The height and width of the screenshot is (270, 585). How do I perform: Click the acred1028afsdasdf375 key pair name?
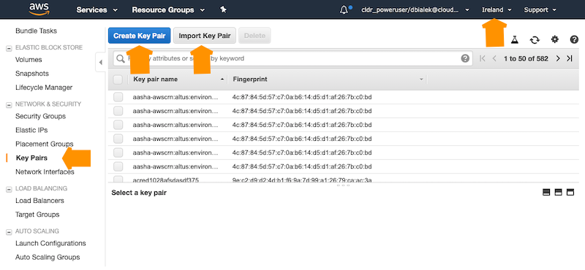click(166, 180)
